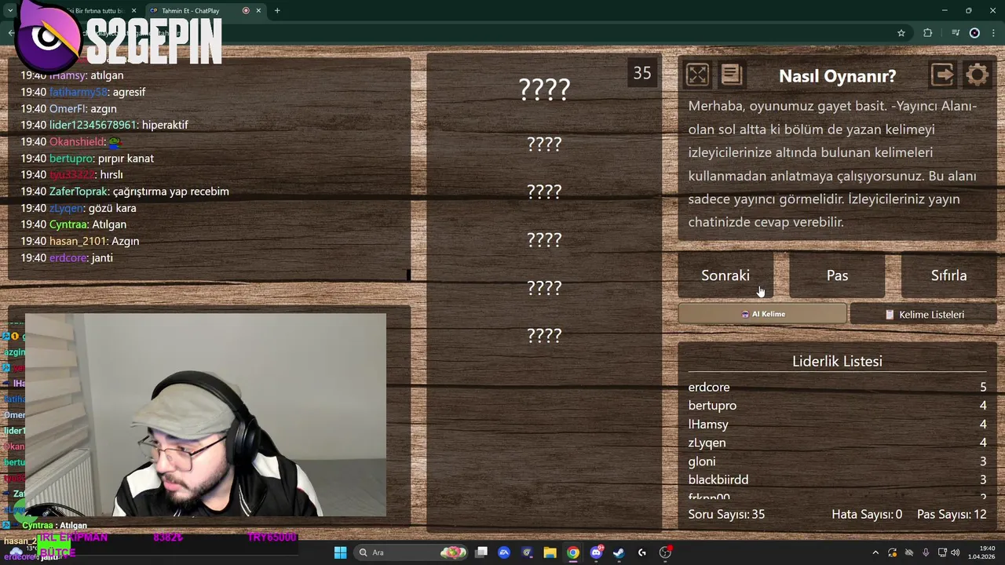Open OBS Studio on the taskbar
1005x565 pixels.
[x=665, y=552]
